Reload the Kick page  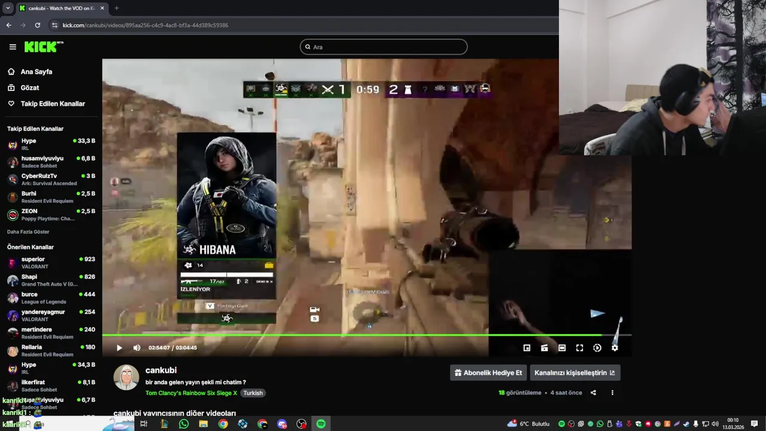pos(37,25)
